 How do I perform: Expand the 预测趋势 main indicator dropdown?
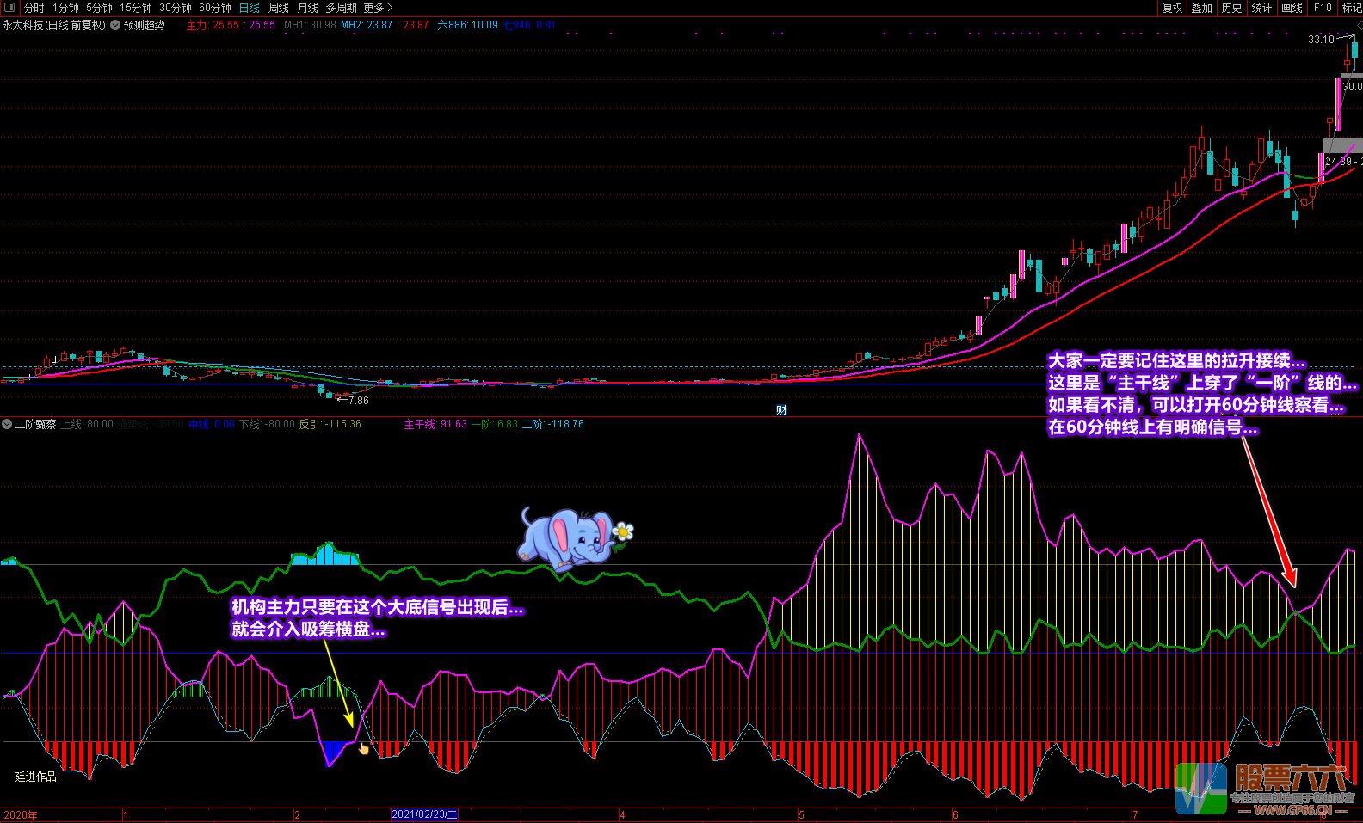pyautogui.click(x=115, y=25)
